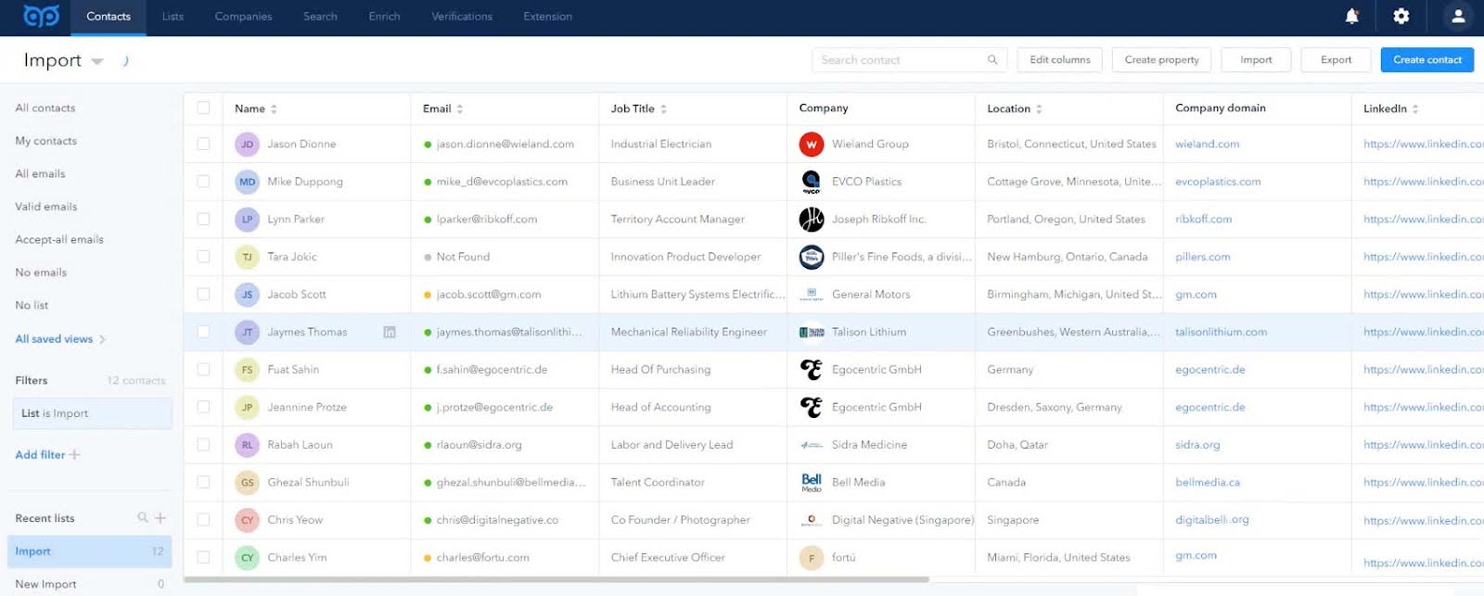Open the wieland.com domain link

1207,144
